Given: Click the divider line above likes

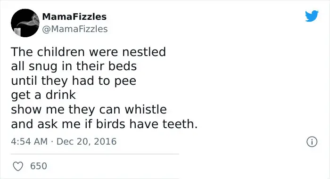Looking at the screenshot, I should pos(95,154).
